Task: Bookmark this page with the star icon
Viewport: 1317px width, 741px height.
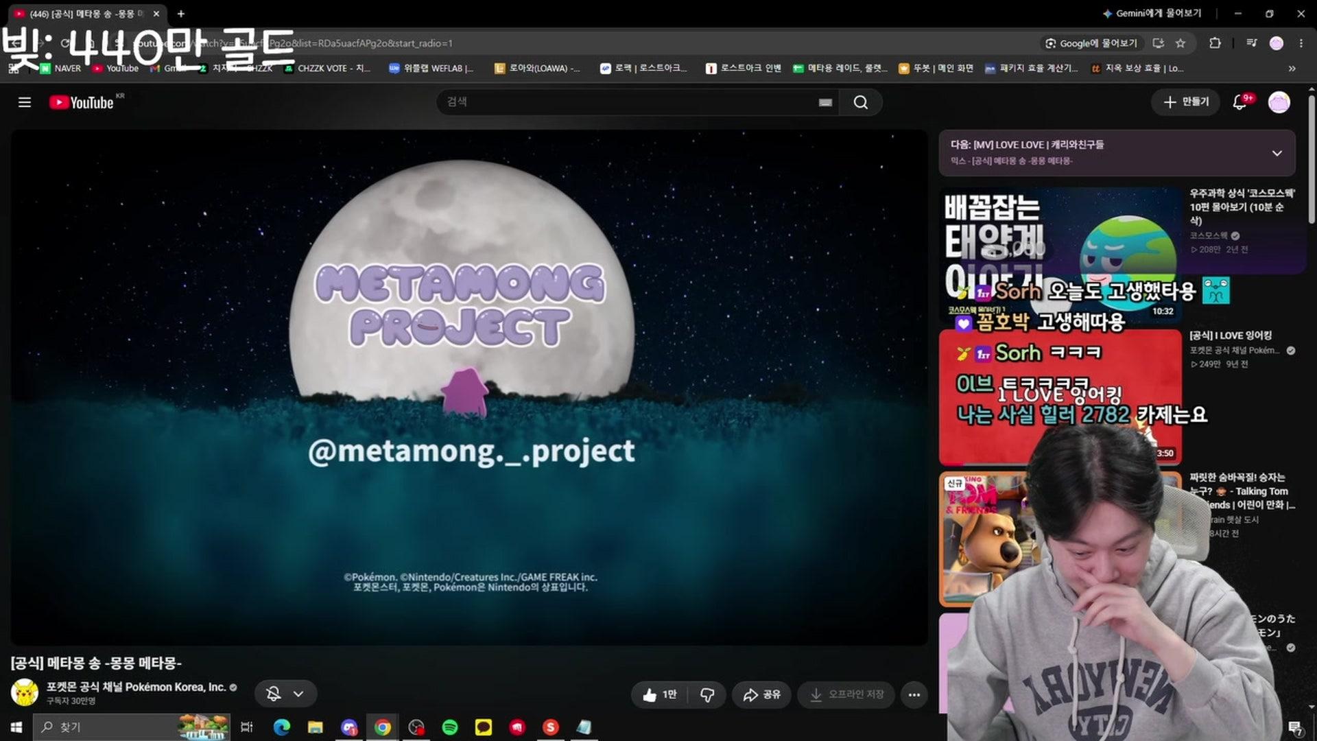Action: pos(1180,43)
